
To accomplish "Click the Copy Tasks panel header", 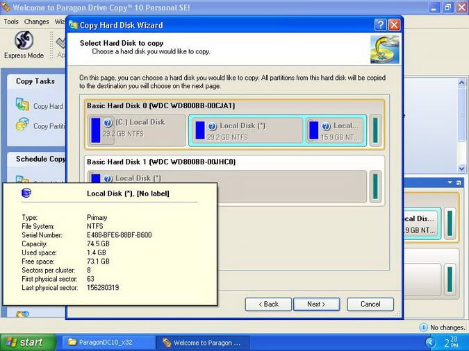I will pos(36,81).
